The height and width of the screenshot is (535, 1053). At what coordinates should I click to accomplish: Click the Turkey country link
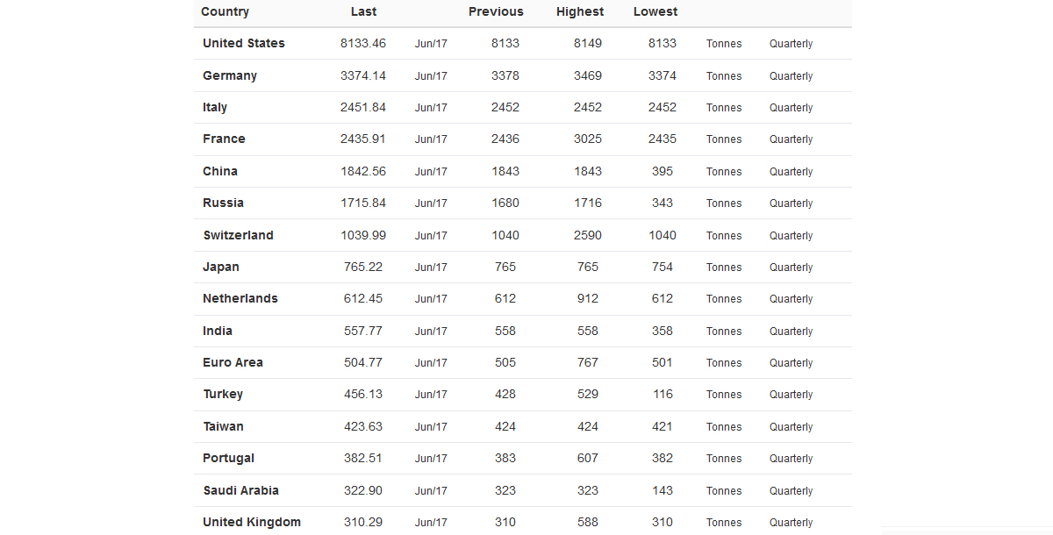[223, 394]
